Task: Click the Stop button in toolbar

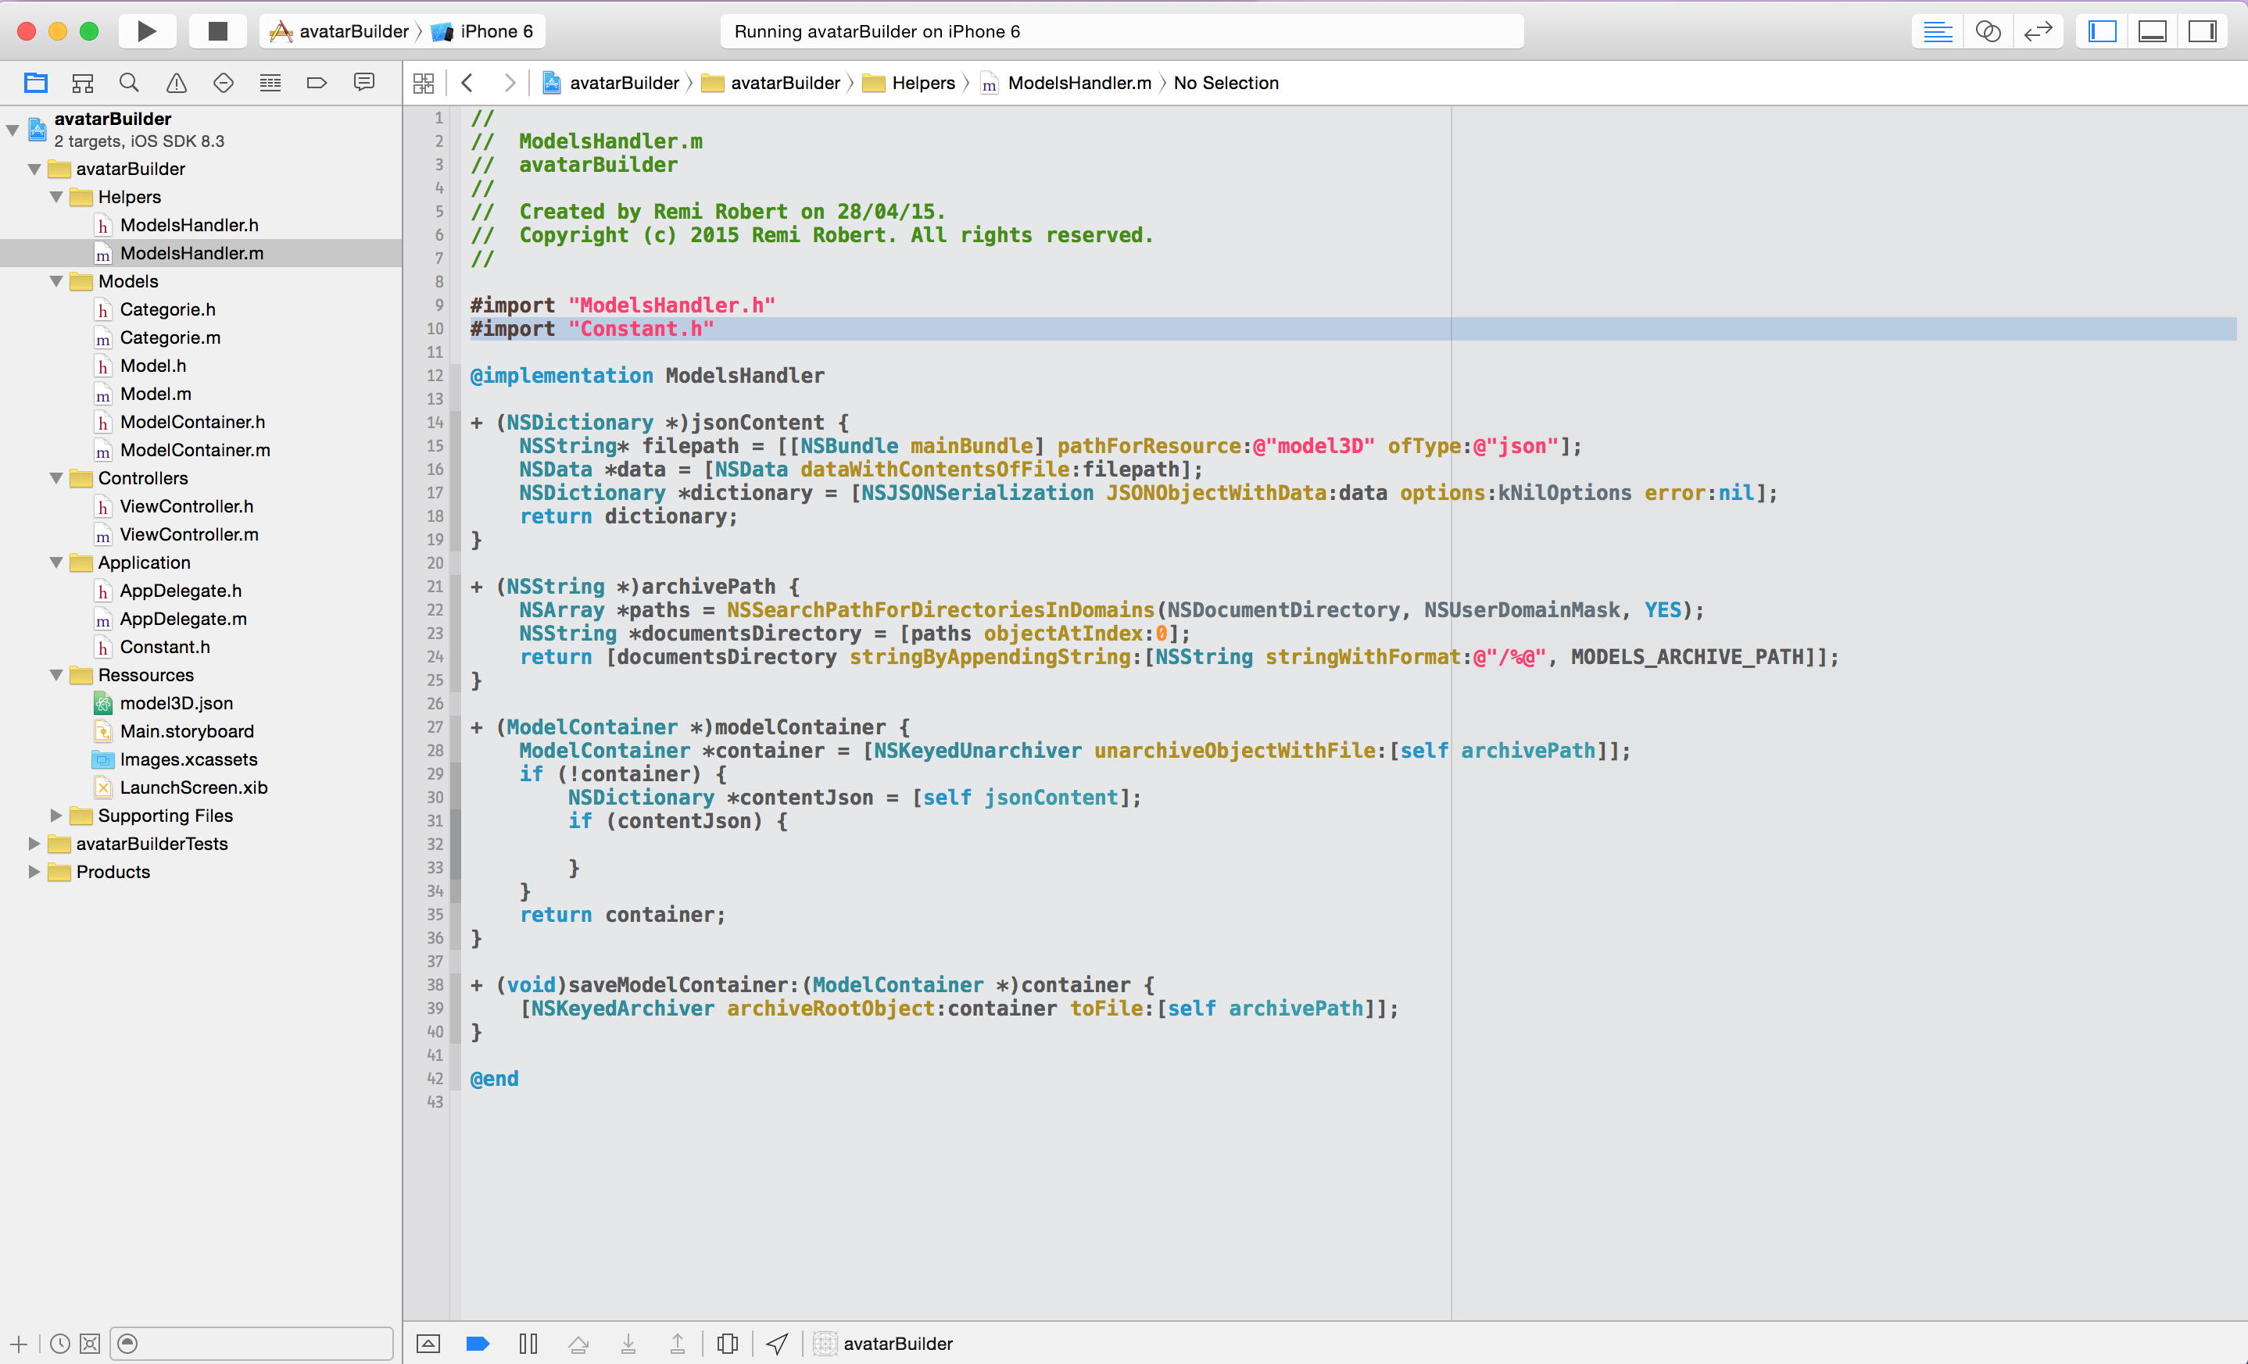Action: [217, 32]
